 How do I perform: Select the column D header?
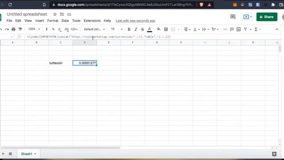pos(85,43)
